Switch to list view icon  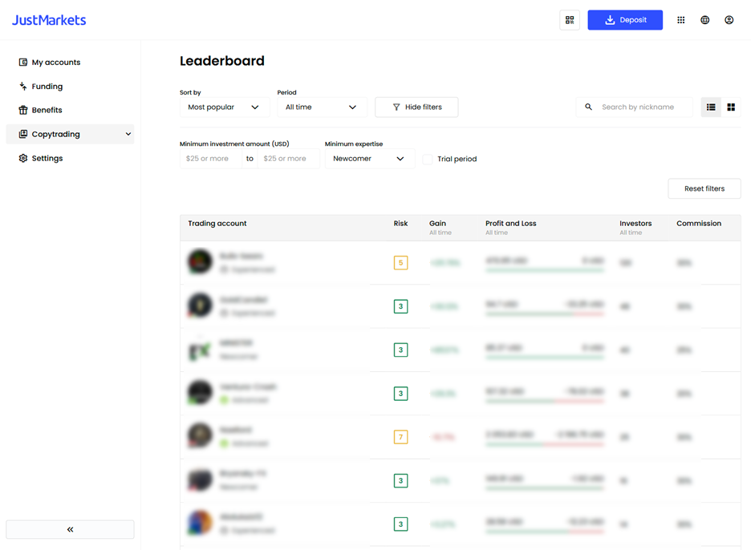pyautogui.click(x=711, y=107)
